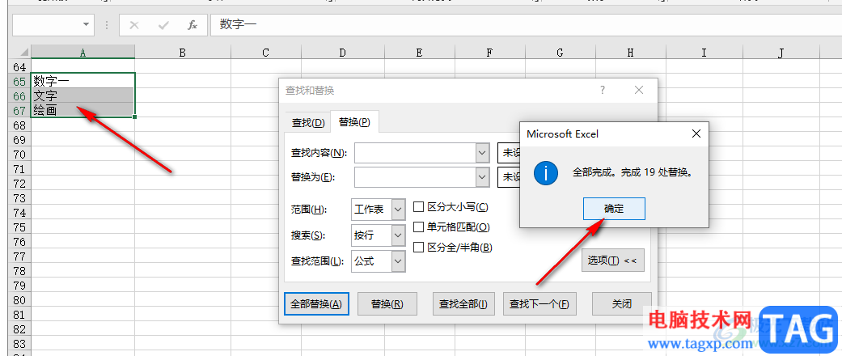
Task: Select the 替换(P) tab
Action: click(354, 122)
